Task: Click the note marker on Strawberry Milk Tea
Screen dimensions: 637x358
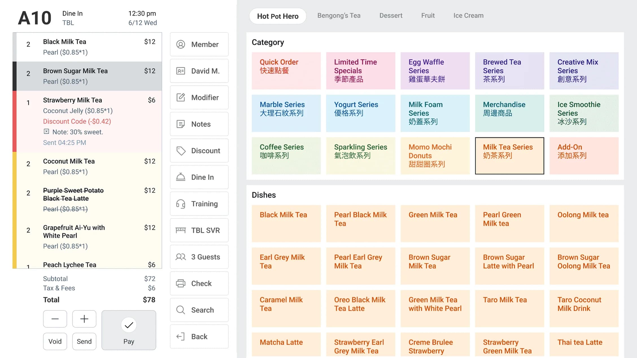Action: point(46,131)
